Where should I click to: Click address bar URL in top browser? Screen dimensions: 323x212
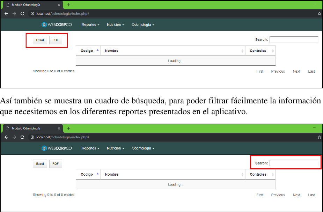pyautogui.click(x=63, y=14)
